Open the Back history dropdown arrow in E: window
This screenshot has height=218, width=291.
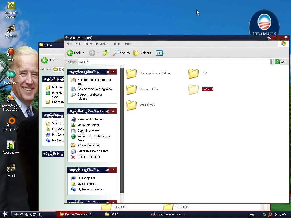83,53
